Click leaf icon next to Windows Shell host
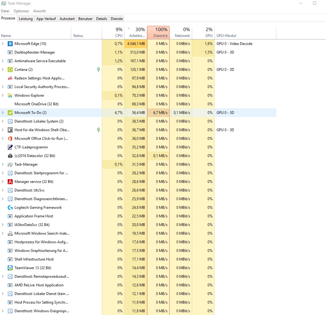This screenshot has height=315, width=326. [x=98, y=130]
